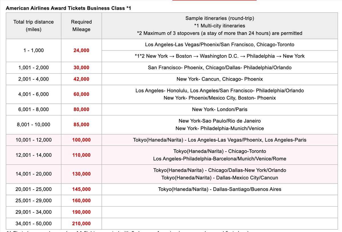Click the New York- London/Paris itinerary text
The height and width of the screenshot is (232, 342).
219,109
